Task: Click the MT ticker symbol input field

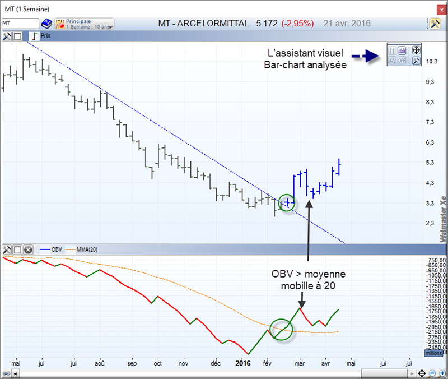Action: click(20, 24)
